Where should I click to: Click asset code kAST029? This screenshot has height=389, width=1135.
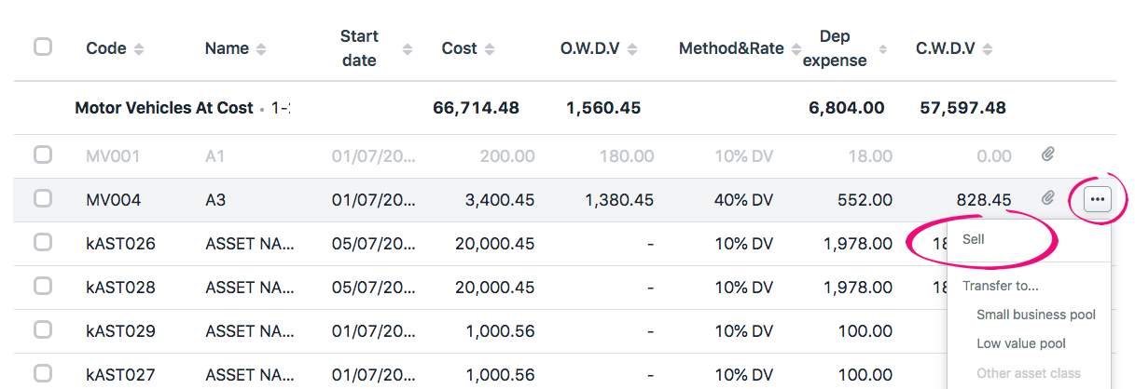pyautogui.click(x=121, y=331)
